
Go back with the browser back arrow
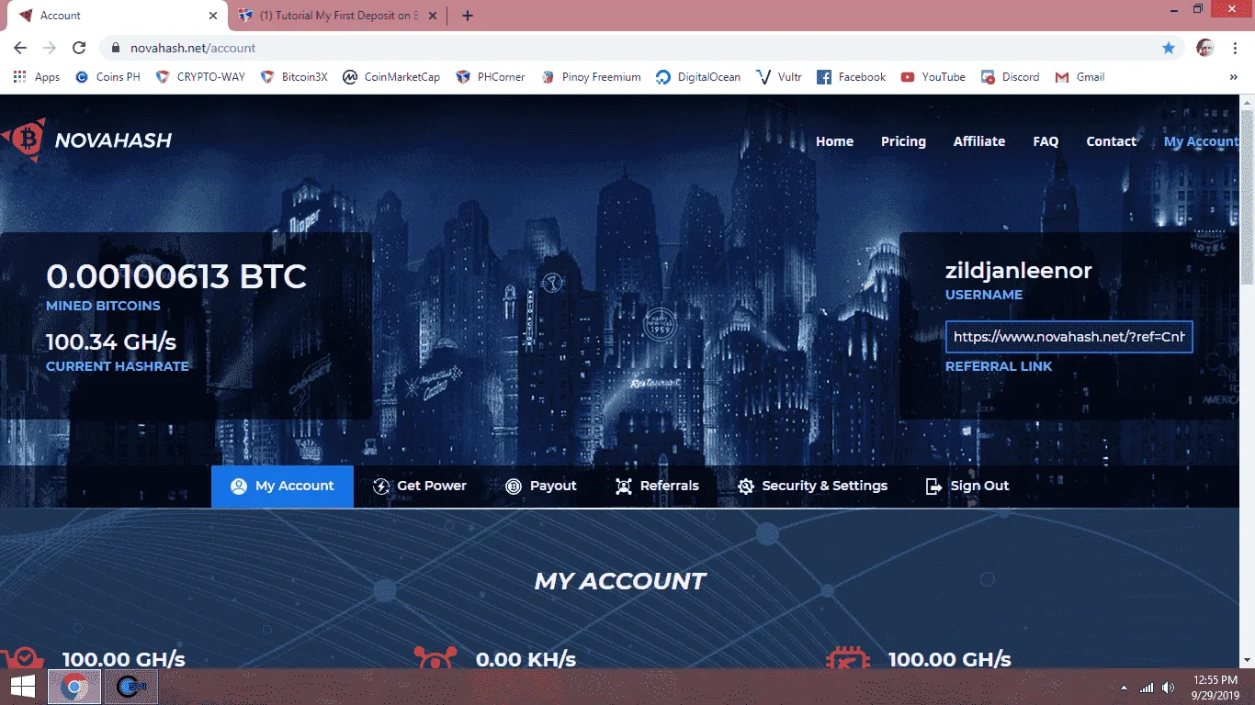[x=20, y=48]
